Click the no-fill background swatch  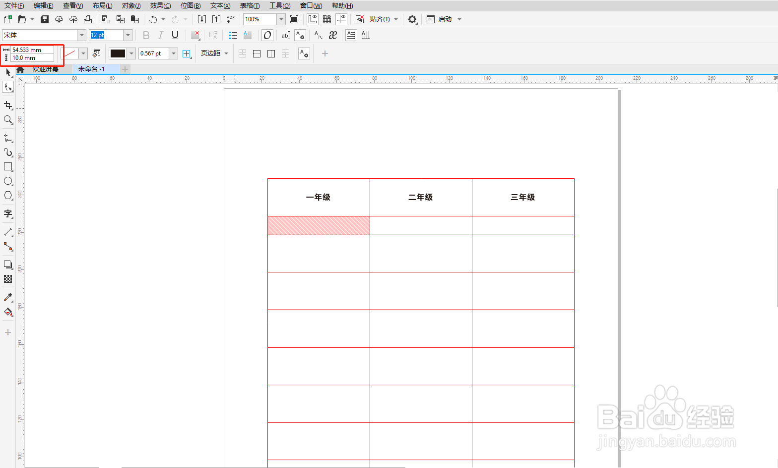click(70, 53)
